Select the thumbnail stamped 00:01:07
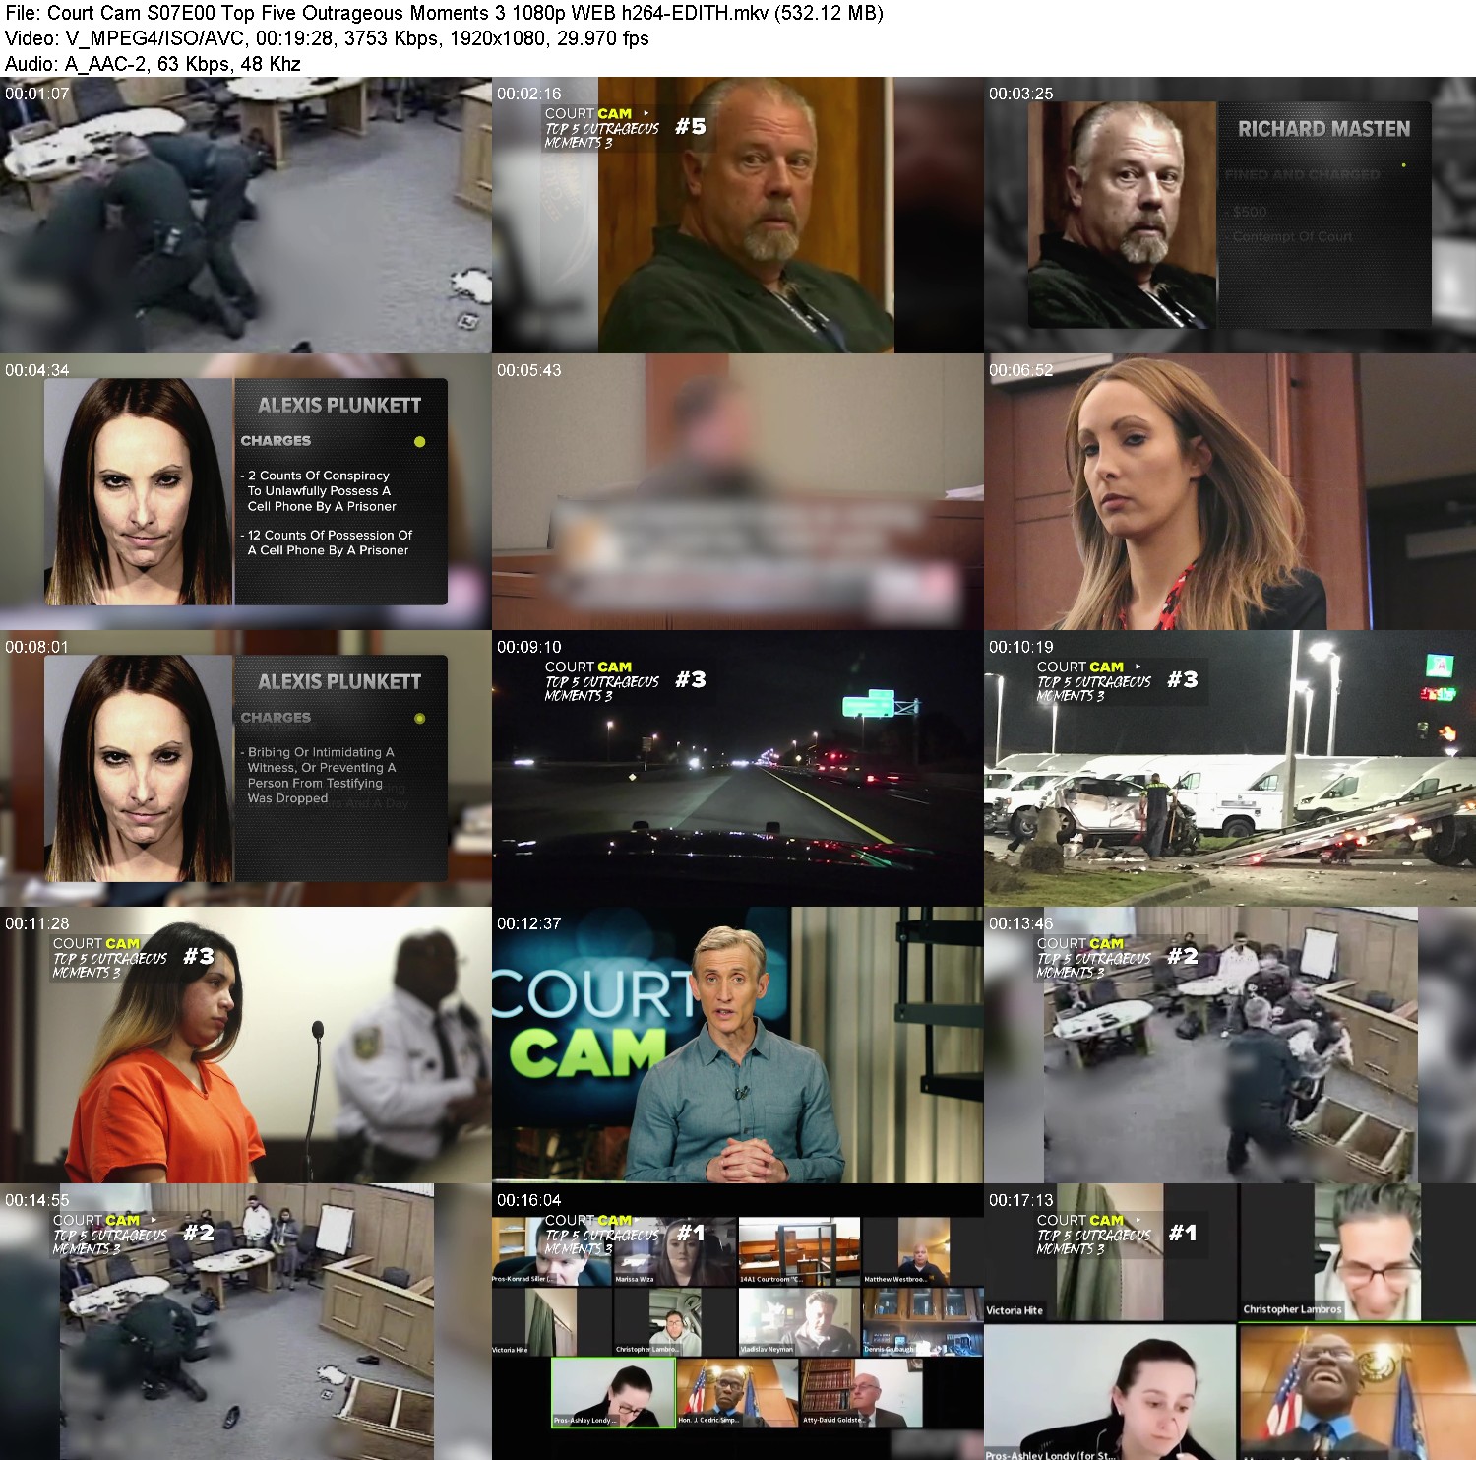The image size is (1476, 1460). [x=246, y=216]
